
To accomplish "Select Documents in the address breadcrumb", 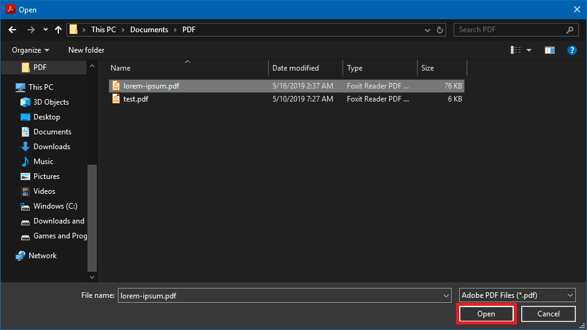I will (149, 30).
